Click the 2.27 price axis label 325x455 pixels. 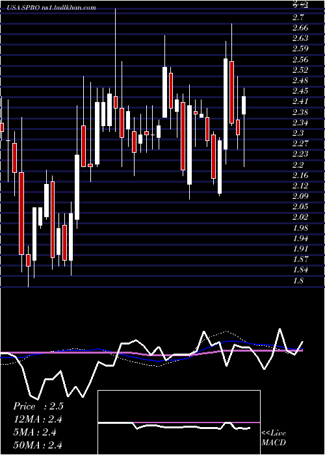click(x=300, y=144)
